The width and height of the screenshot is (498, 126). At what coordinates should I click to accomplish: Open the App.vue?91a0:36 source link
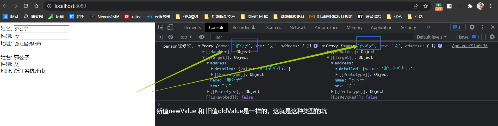(470, 46)
